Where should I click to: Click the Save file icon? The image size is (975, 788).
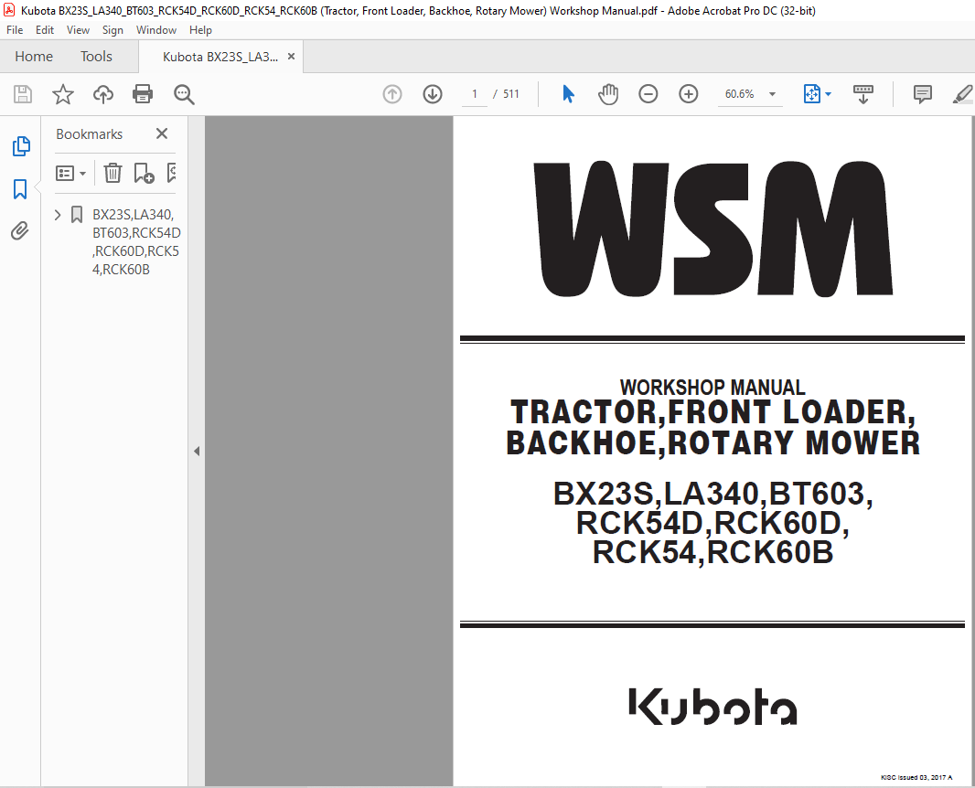[22, 94]
